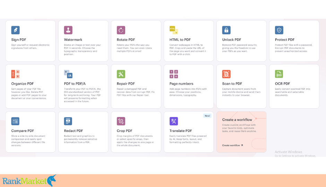Open the HTML to PDF title
Image resolution: width=326 pixels, height=187 pixels.
click(180, 39)
